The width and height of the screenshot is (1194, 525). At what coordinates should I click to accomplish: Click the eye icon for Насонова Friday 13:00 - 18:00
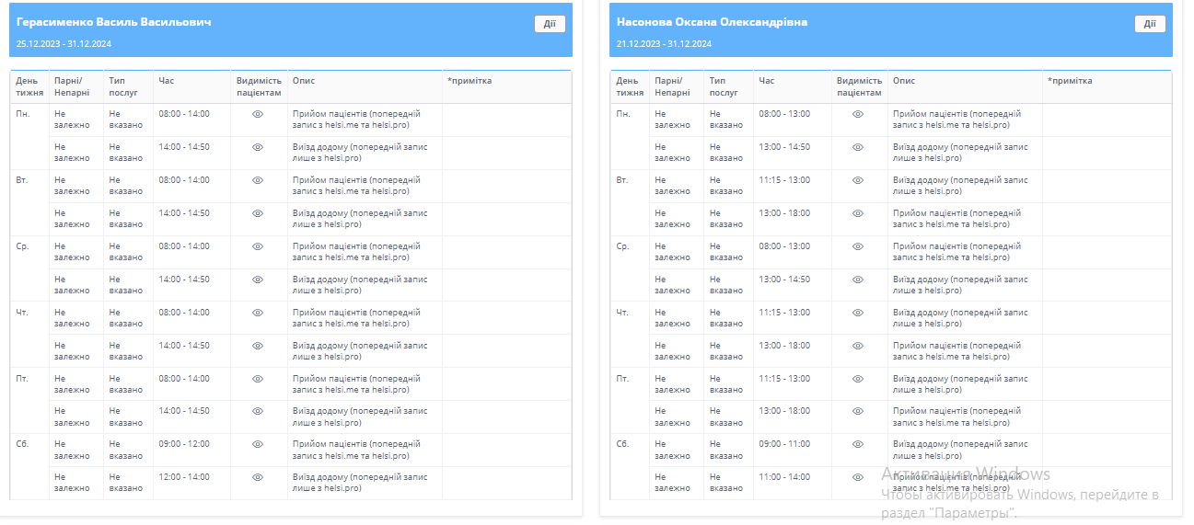(858, 411)
